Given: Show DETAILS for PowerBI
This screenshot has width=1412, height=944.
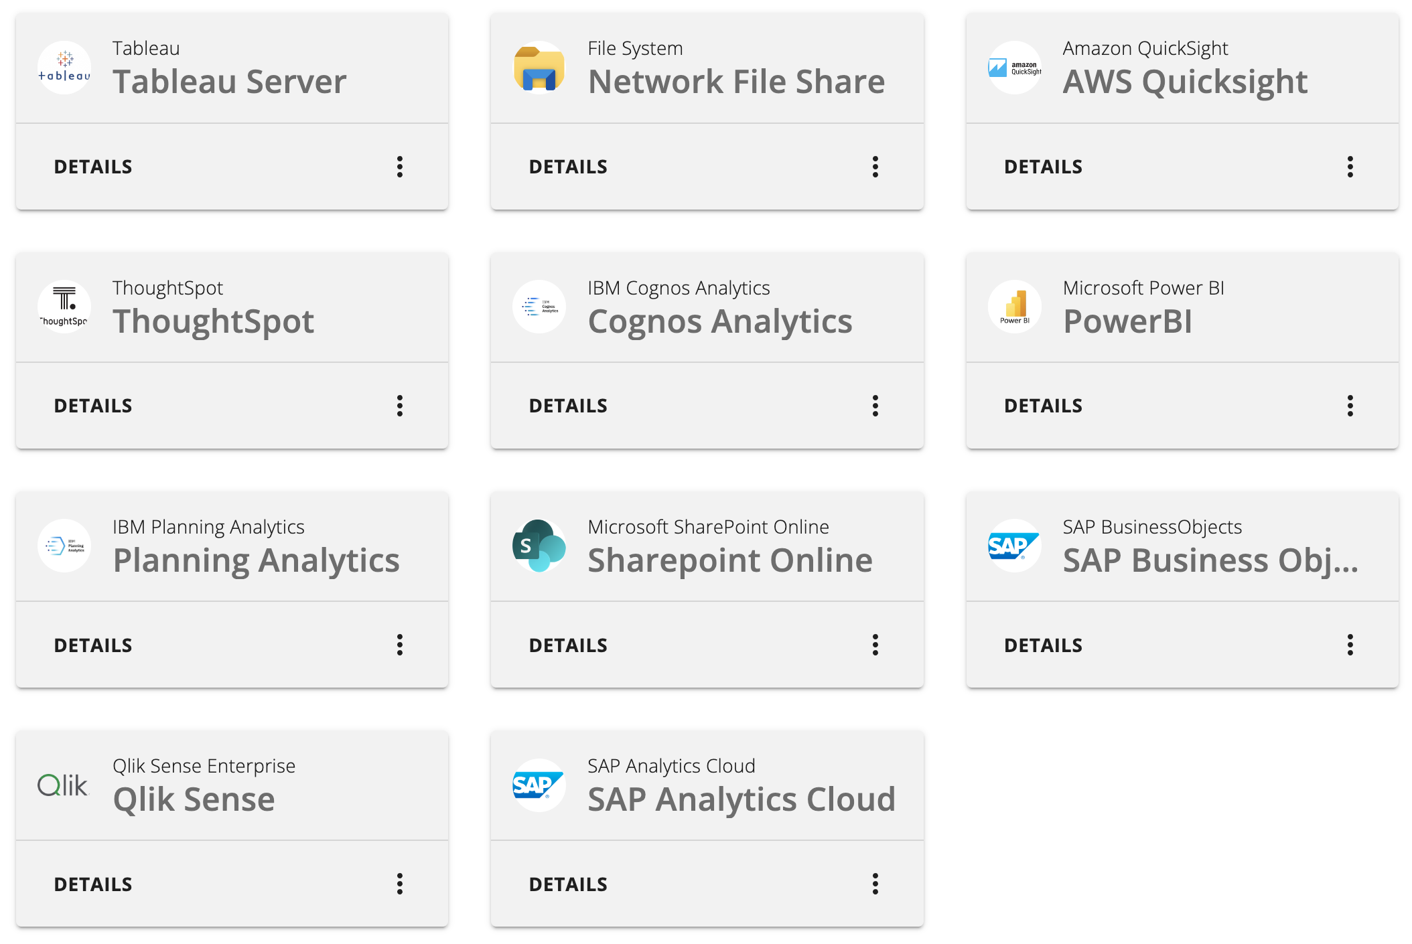Looking at the screenshot, I should 1043,406.
